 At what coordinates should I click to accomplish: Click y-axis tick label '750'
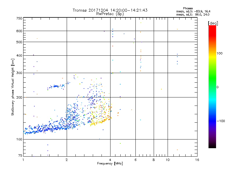click(x=19, y=18)
